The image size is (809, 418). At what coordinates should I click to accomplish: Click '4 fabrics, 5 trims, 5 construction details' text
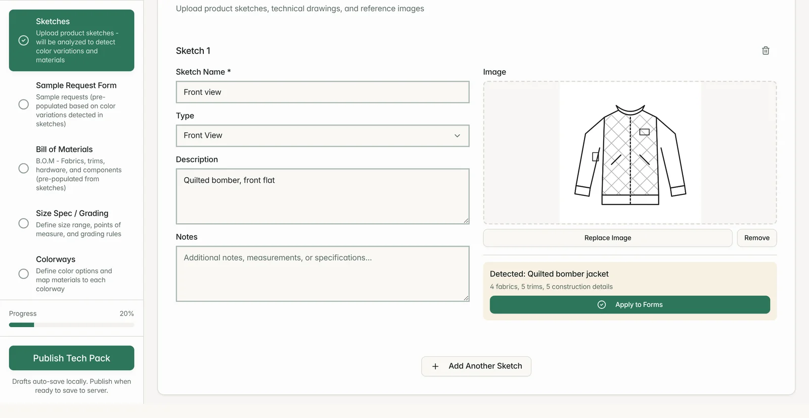(x=551, y=287)
